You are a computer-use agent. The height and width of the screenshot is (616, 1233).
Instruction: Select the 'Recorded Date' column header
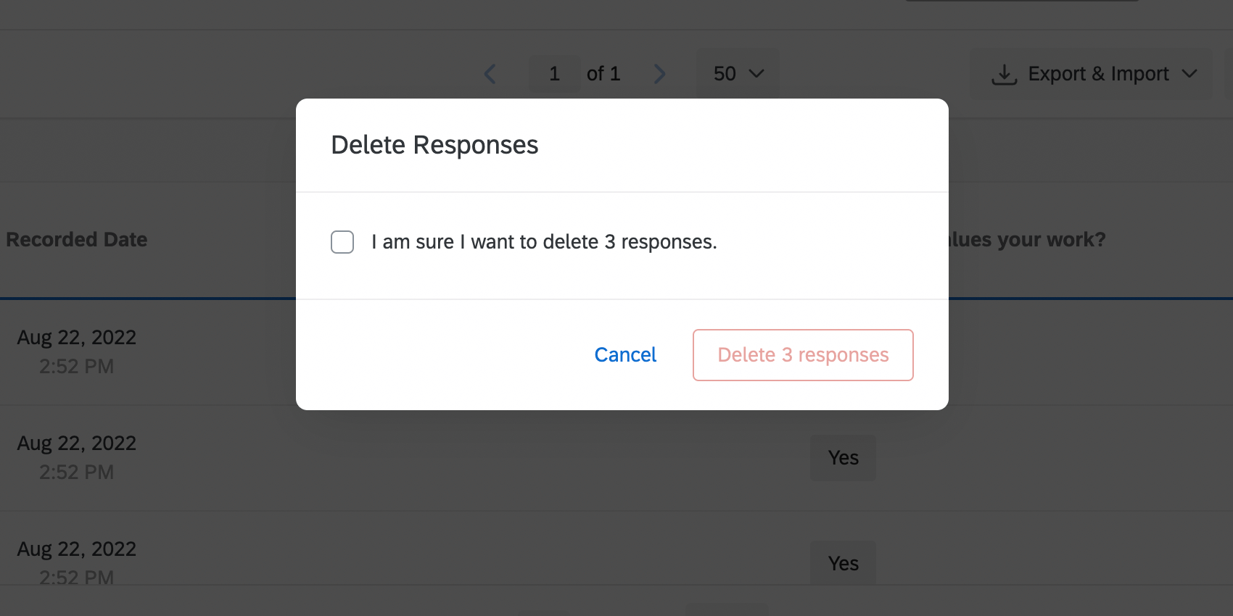coord(76,239)
